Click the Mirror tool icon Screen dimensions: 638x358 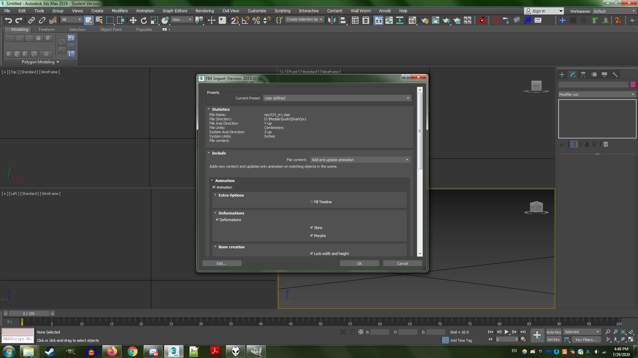[332, 21]
